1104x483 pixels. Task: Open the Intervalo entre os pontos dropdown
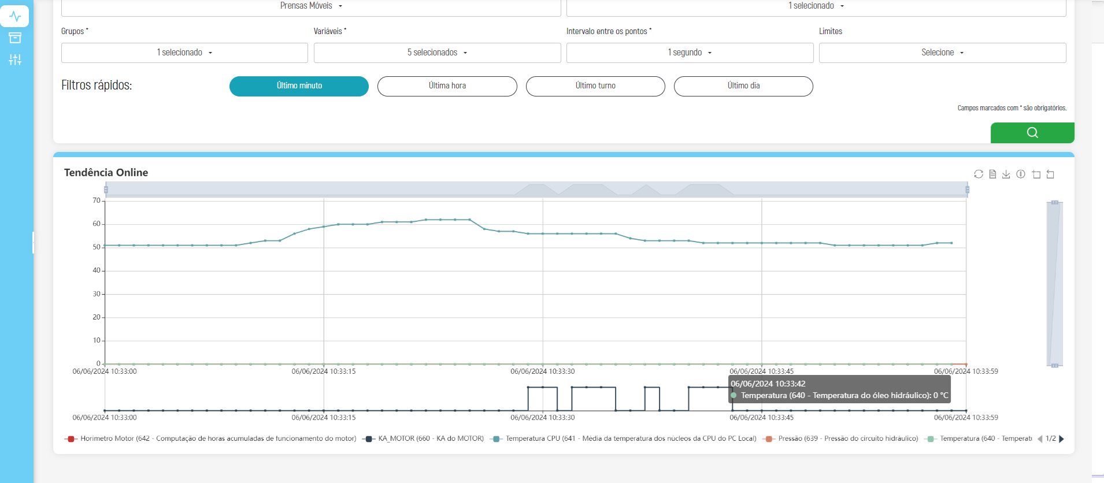[690, 53]
